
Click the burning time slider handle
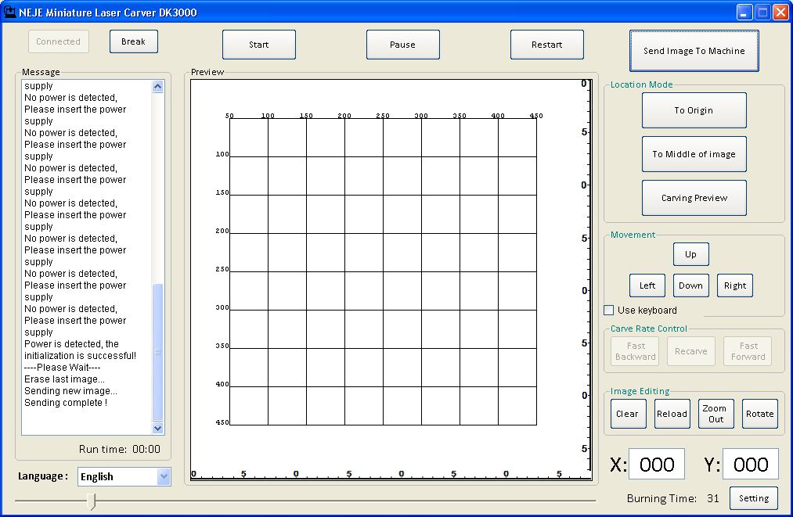91,501
